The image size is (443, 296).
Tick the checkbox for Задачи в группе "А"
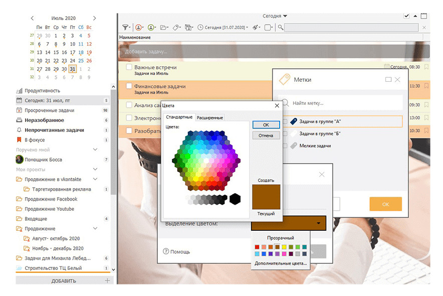click(285, 121)
